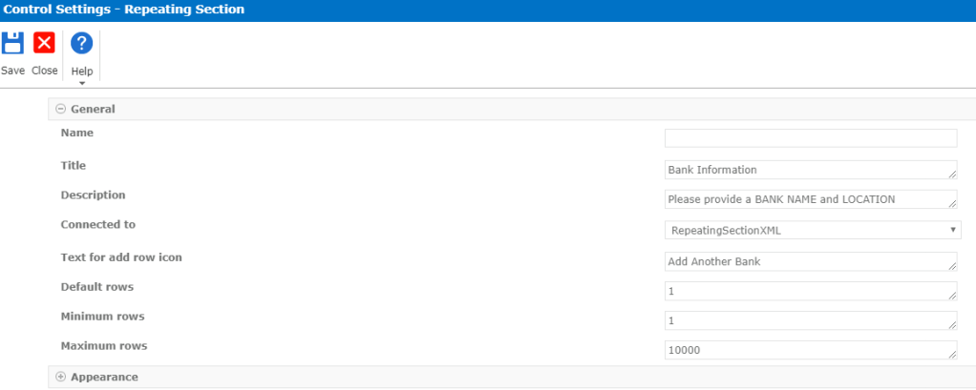Select the Default rows input box

(x=807, y=291)
